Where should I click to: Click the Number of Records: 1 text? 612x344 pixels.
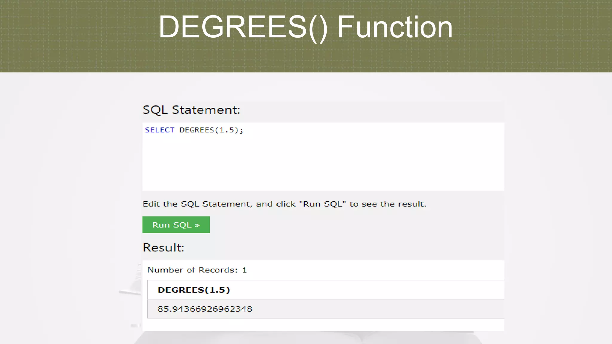coord(197,270)
